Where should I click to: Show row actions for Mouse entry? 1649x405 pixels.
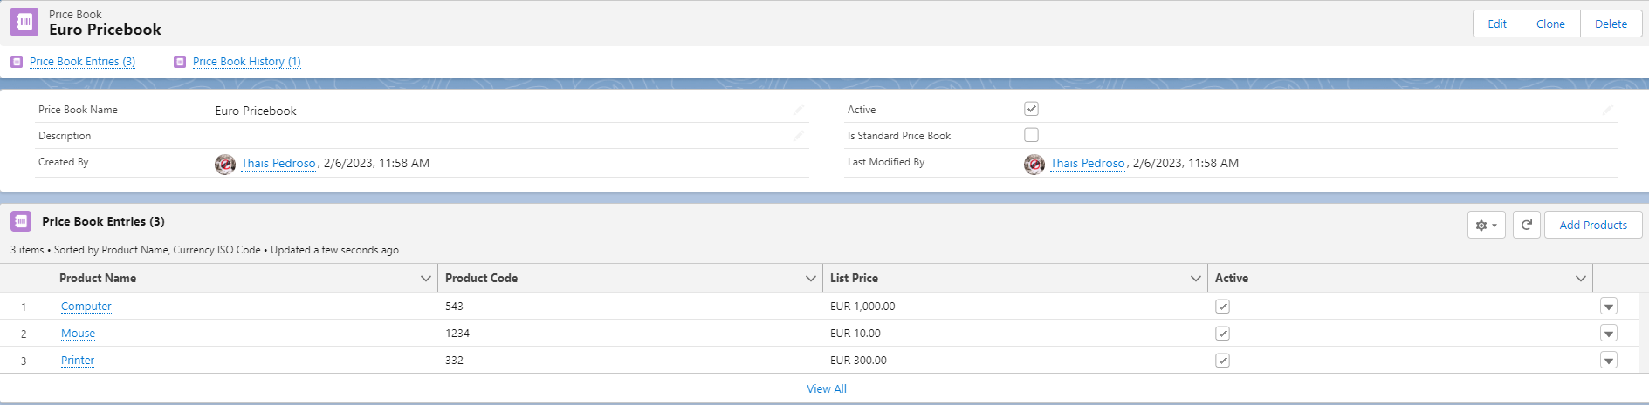(x=1609, y=334)
